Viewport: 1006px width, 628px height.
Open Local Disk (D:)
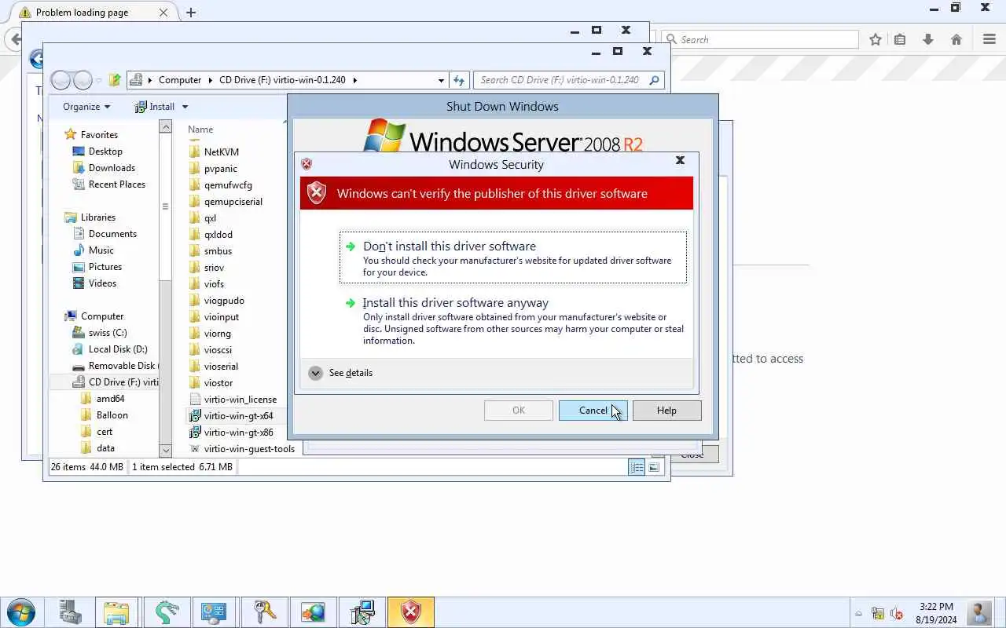tap(118, 349)
